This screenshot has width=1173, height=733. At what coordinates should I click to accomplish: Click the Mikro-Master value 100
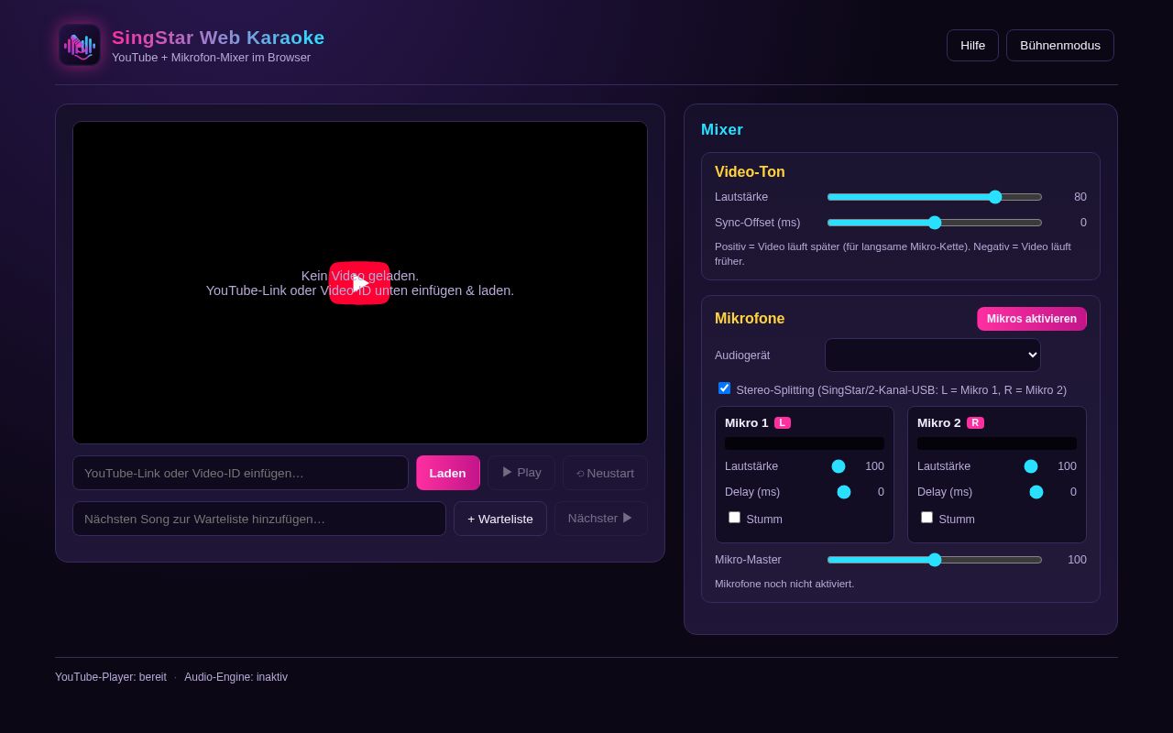click(x=1077, y=560)
